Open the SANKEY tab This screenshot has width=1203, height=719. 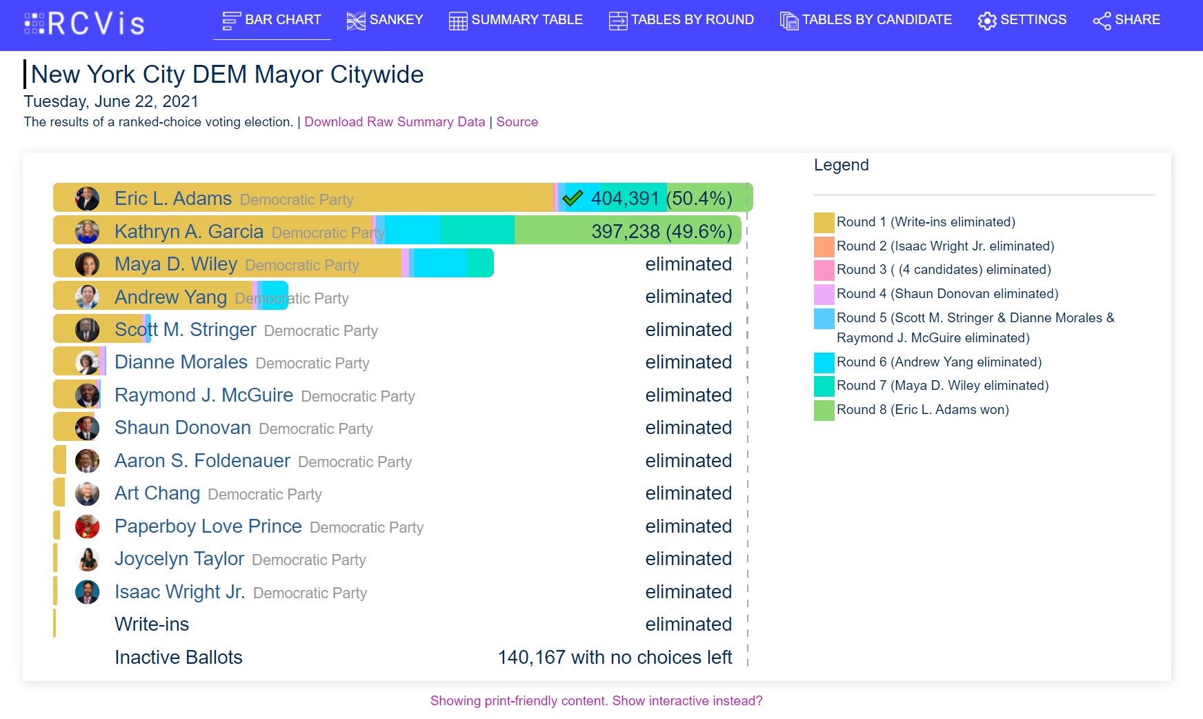(384, 20)
